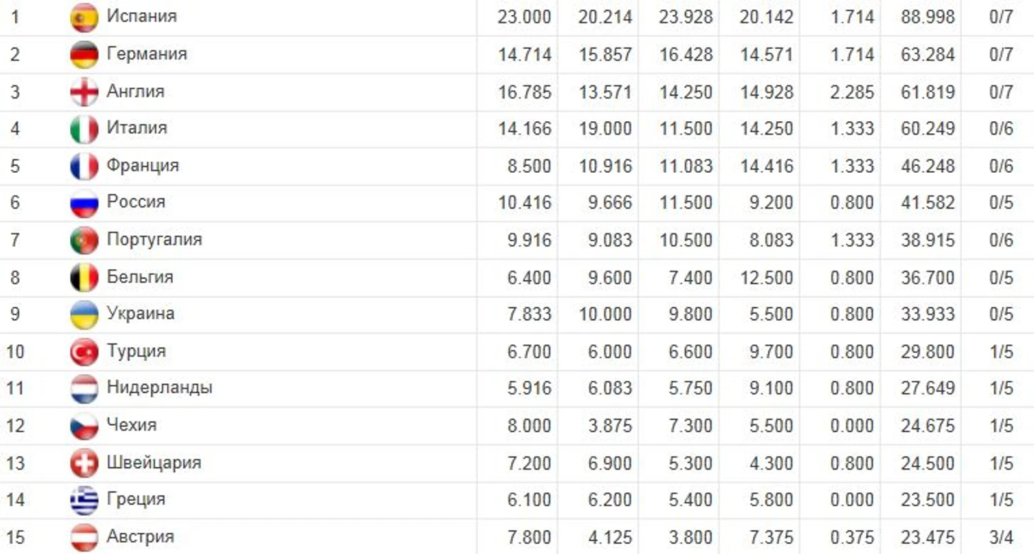This screenshot has height=554, width=1034.
Task: Open the Нидерланды country link
Action: pos(159,388)
